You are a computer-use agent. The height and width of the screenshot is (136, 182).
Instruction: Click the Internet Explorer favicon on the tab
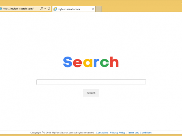(55, 9)
